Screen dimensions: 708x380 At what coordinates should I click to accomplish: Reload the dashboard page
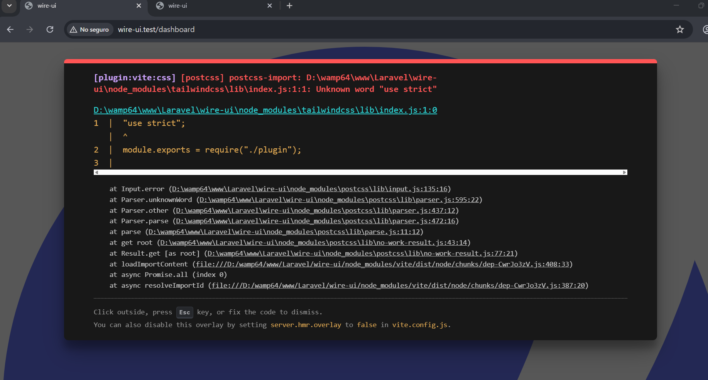click(50, 29)
